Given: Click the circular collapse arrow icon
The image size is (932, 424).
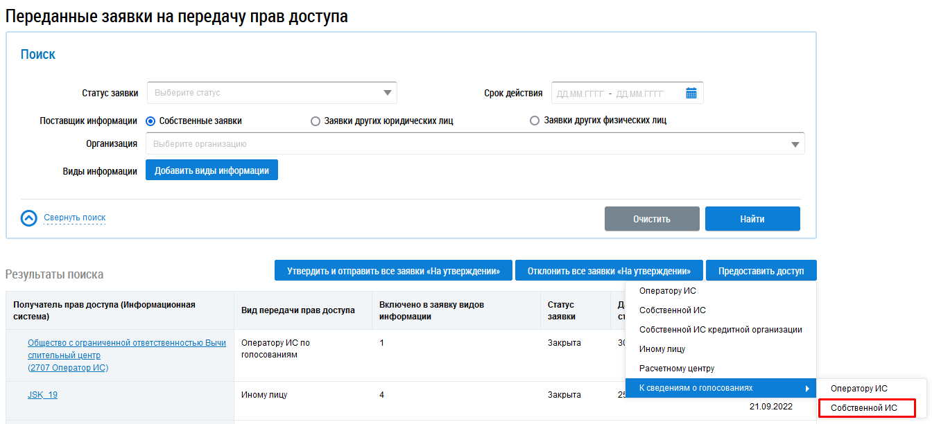Looking at the screenshot, I should click(28, 218).
